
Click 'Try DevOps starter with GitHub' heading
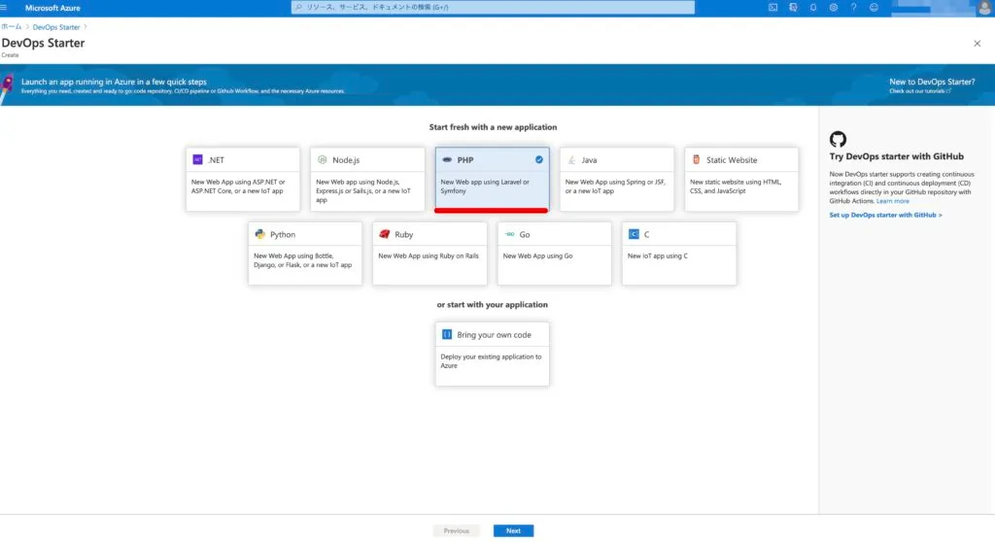pyautogui.click(x=896, y=156)
